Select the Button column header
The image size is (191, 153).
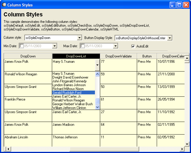click(x=147, y=56)
